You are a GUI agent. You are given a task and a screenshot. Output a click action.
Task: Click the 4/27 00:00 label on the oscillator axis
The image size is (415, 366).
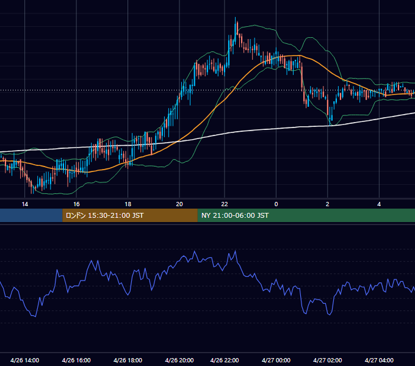coord(276,360)
